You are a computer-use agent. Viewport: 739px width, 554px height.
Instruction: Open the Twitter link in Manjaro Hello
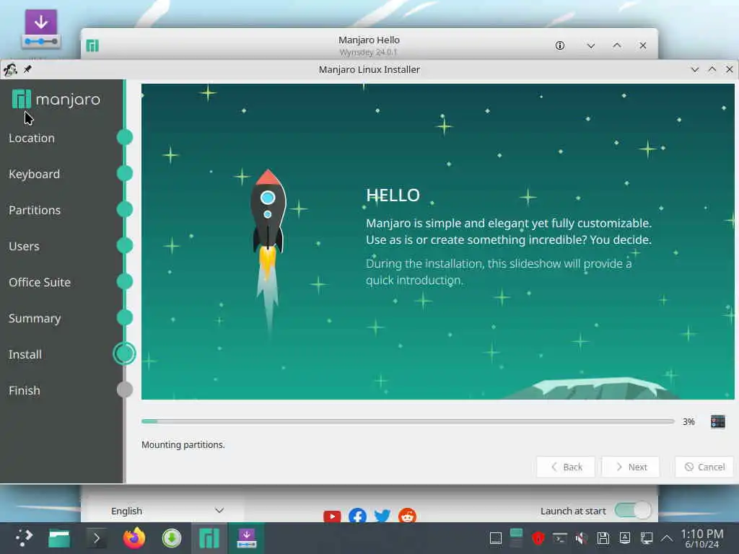[x=382, y=516]
